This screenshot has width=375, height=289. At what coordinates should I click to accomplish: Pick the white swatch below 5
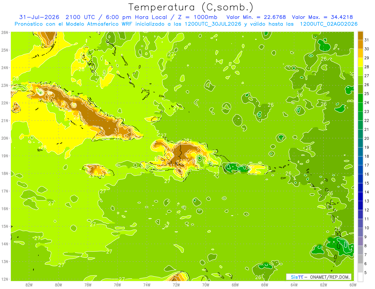click(360, 277)
